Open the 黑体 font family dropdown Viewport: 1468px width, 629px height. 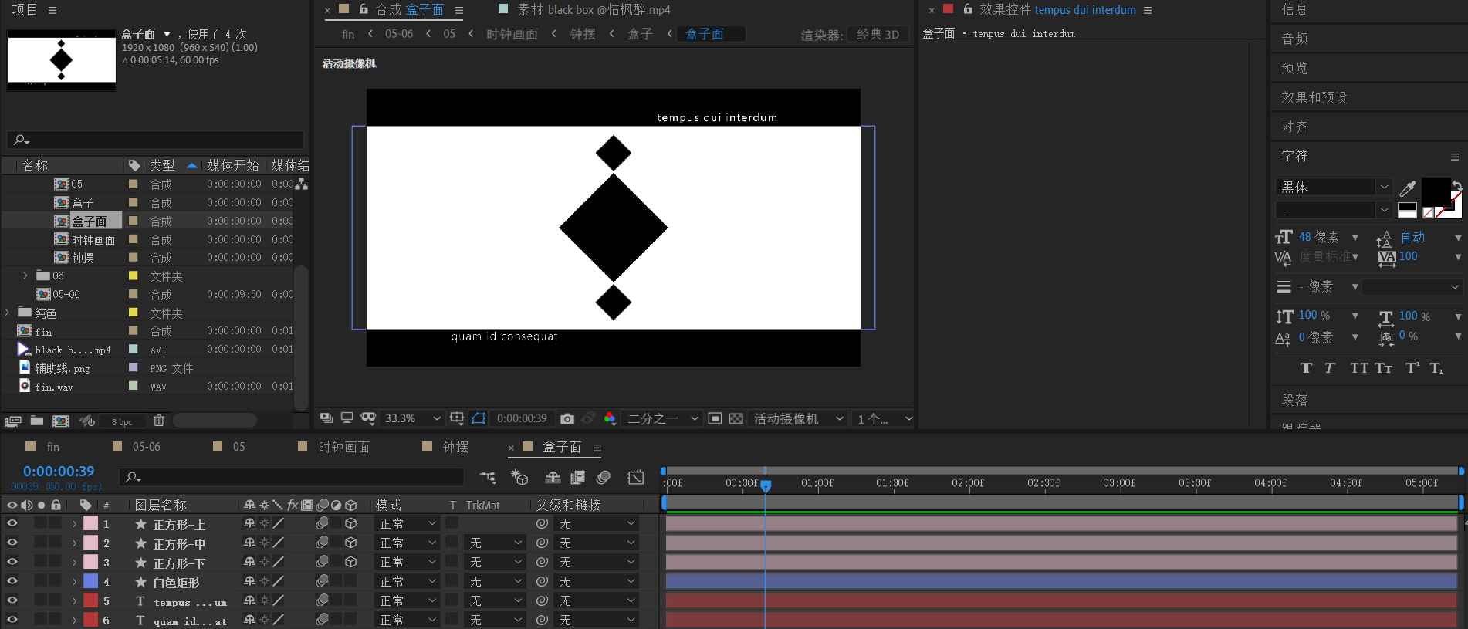click(x=1334, y=187)
